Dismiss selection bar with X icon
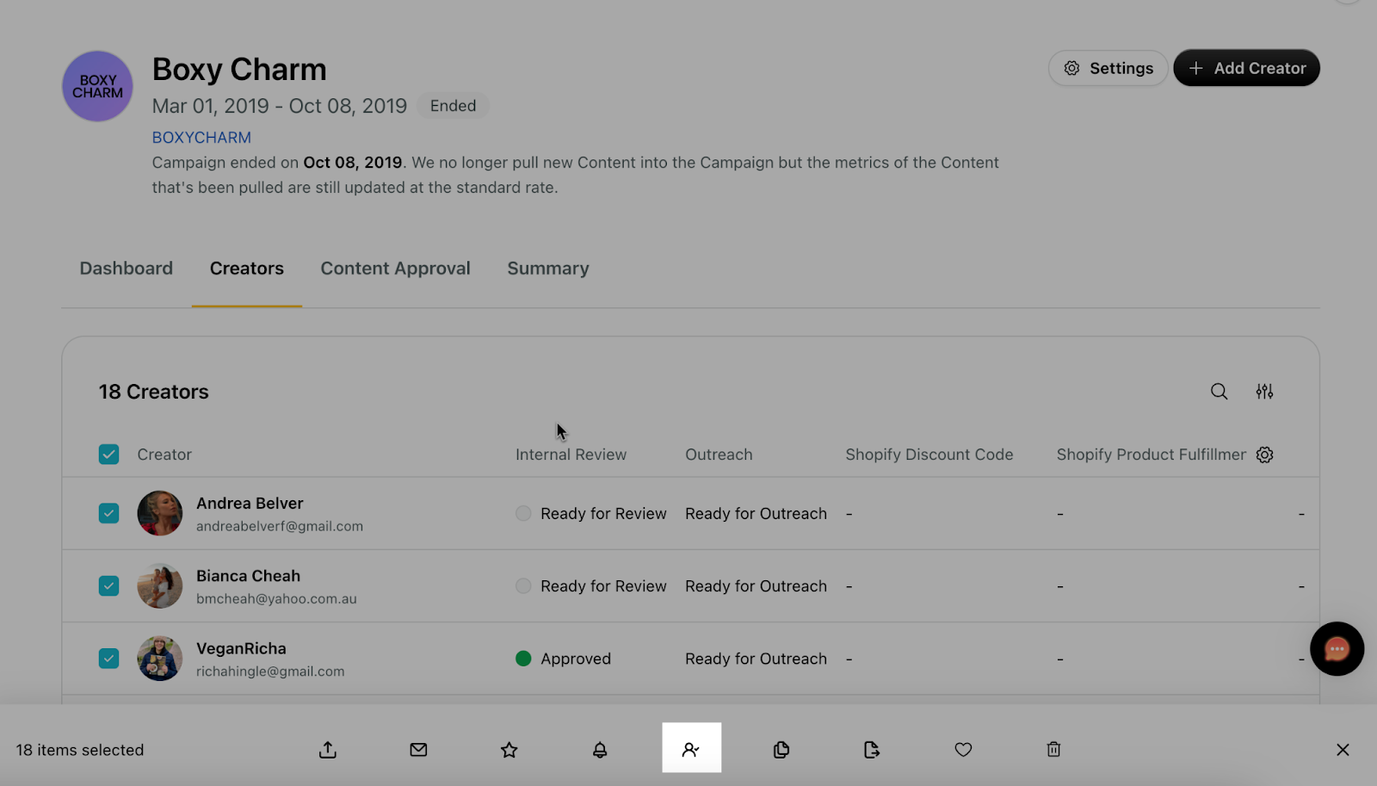The height and width of the screenshot is (786, 1377). pos(1343,750)
